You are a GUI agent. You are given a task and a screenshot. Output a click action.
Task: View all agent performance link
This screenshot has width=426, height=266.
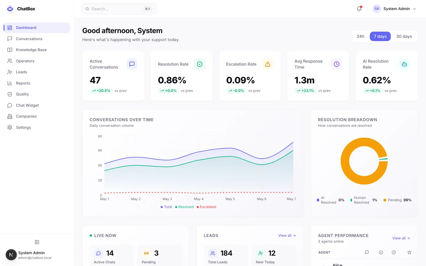401,238
